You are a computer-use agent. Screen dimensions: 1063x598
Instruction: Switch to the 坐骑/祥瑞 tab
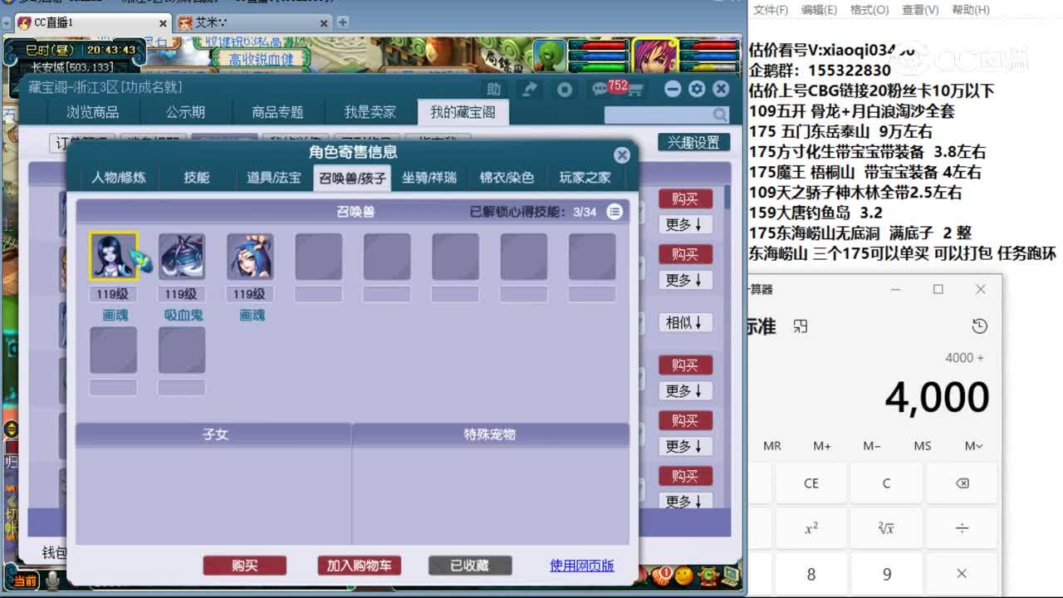(x=429, y=177)
